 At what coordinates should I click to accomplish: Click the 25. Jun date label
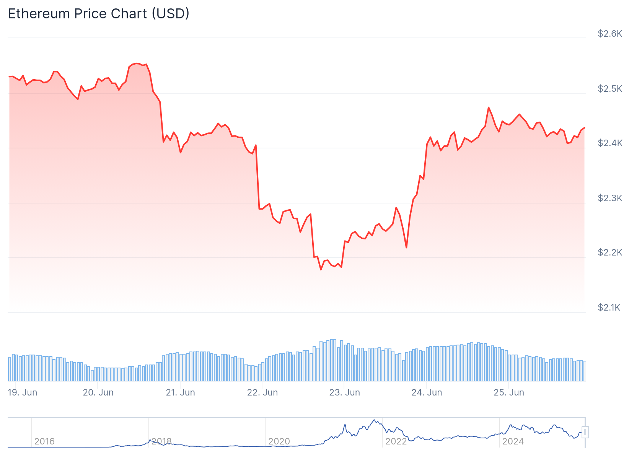pyautogui.click(x=509, y=392)
